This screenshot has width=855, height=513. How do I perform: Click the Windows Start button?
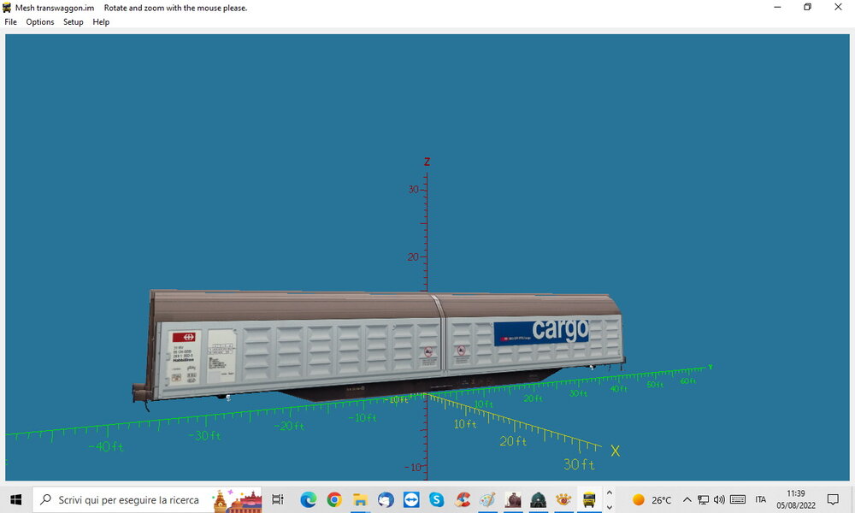coord(15,499)
